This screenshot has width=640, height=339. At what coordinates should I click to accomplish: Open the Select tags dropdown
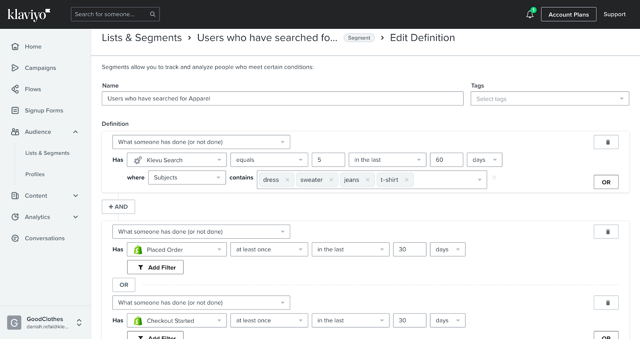coord(550,99)
